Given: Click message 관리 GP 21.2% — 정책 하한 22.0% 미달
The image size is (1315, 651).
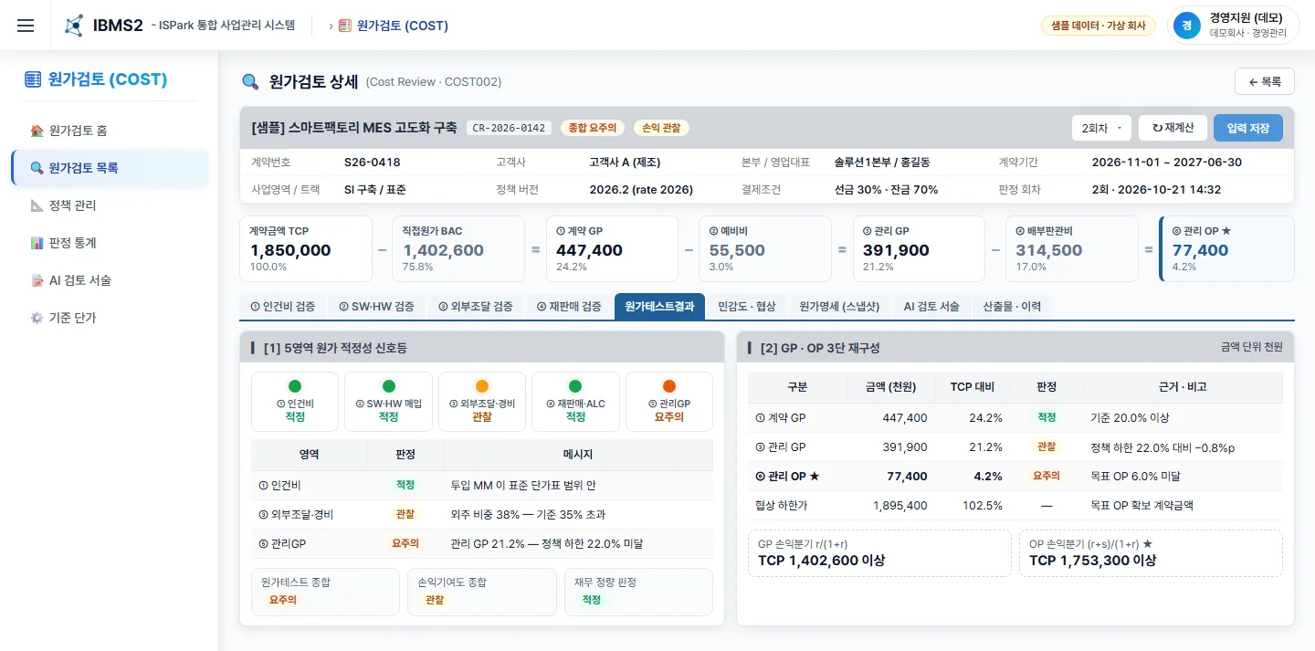Looking at the screenshot, I should (546, 543).
